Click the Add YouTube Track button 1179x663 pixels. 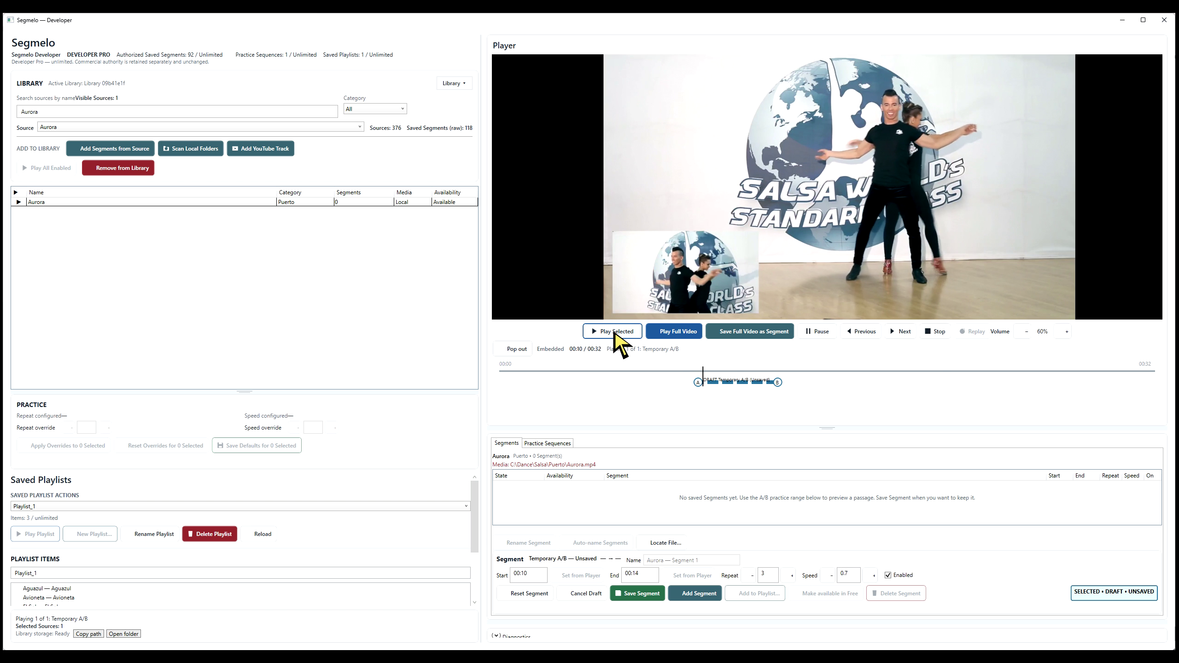[260, 148]
